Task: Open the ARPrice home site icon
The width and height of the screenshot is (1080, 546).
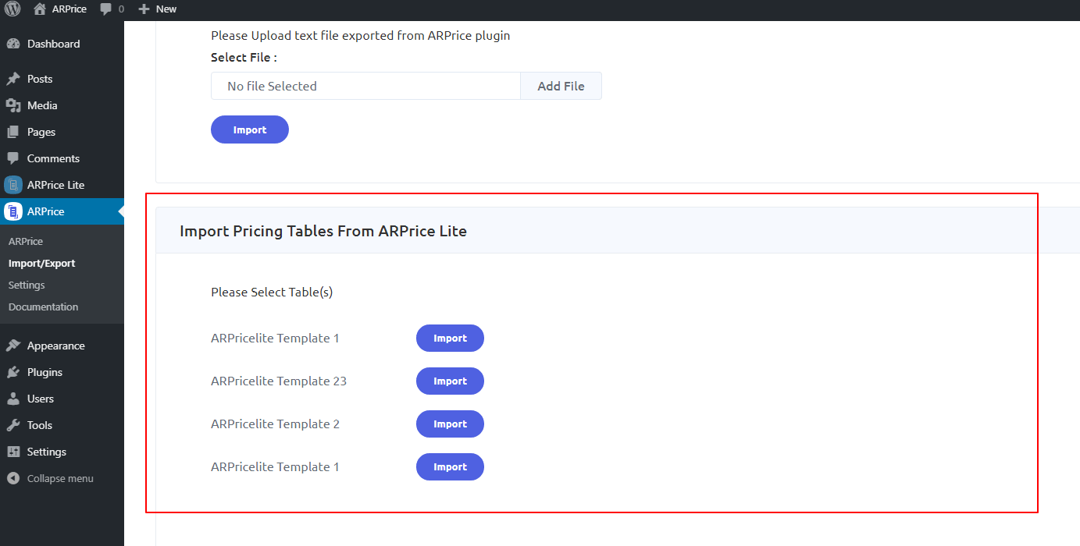Action: tap(40, 9)
